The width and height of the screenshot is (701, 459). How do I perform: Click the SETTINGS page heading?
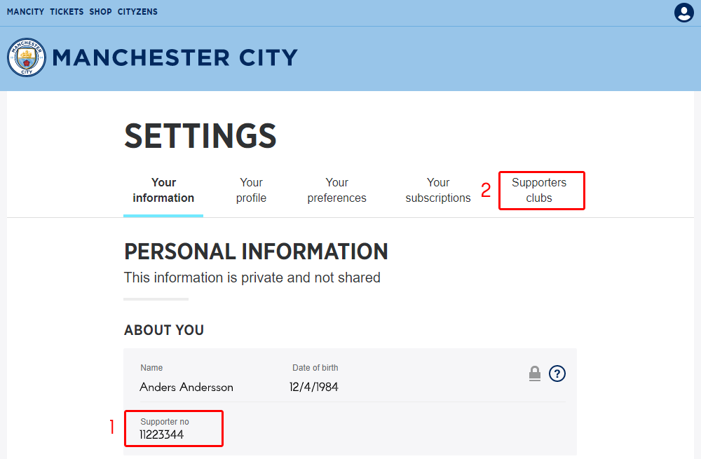pyautogui.click(x=200, y=136)
